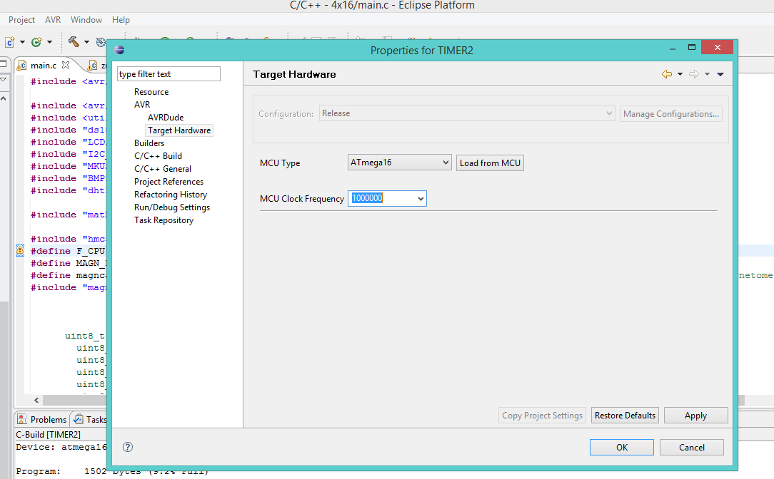Click the Problems view icon
The image size is (774, 479).
tap(21, 419)
